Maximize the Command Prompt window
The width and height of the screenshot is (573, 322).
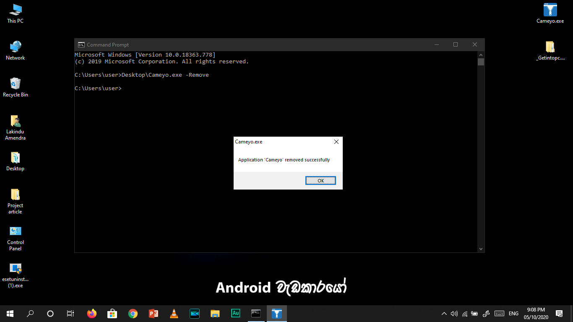coord(456,44)
